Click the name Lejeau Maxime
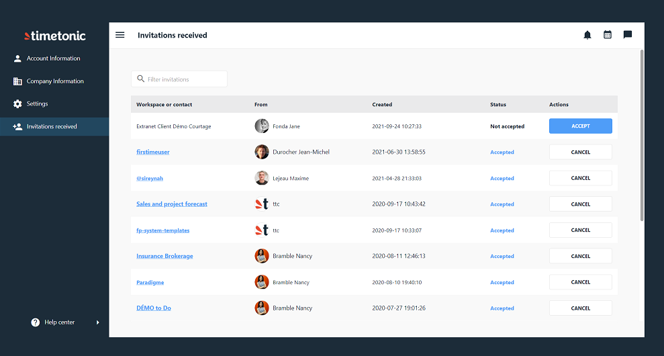The width and height of the screenshot is (664, 356). point(291,179)
